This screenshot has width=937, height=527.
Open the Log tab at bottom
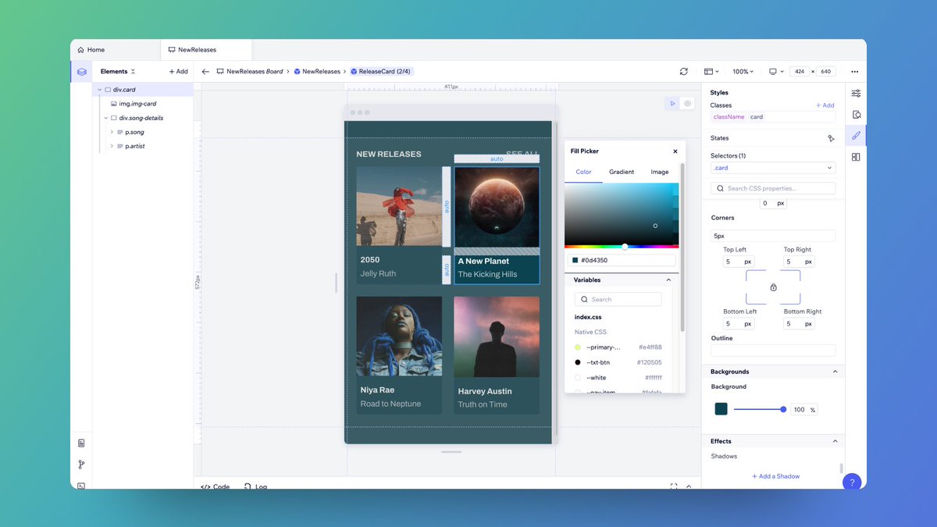click(x=256, y=486)
